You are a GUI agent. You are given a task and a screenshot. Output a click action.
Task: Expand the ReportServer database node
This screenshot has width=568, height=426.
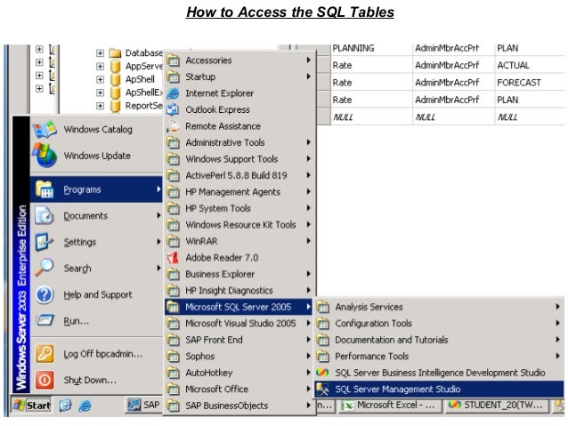pos(100,106)
